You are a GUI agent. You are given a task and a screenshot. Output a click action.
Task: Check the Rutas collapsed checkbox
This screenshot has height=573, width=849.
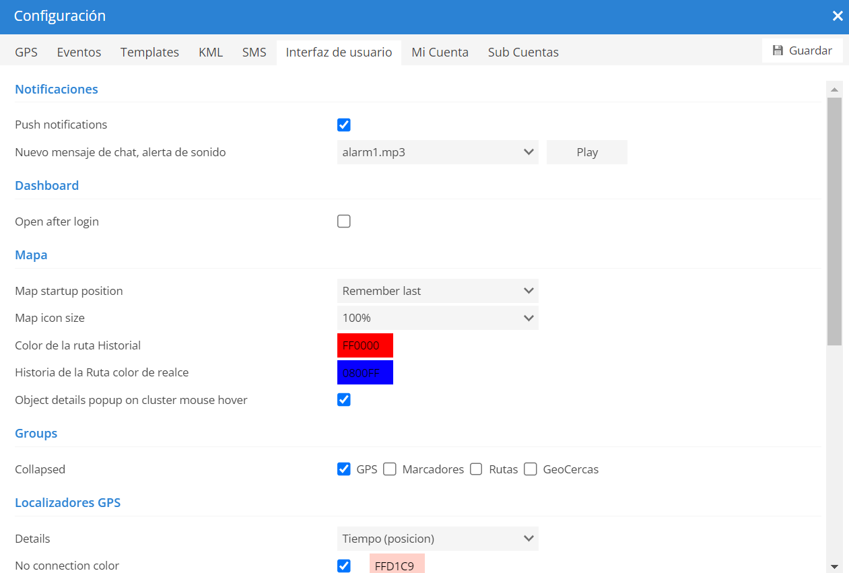coord(476,469)
